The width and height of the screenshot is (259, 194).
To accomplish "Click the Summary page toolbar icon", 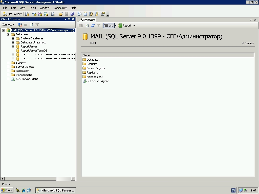I will [x=85, y=14].
